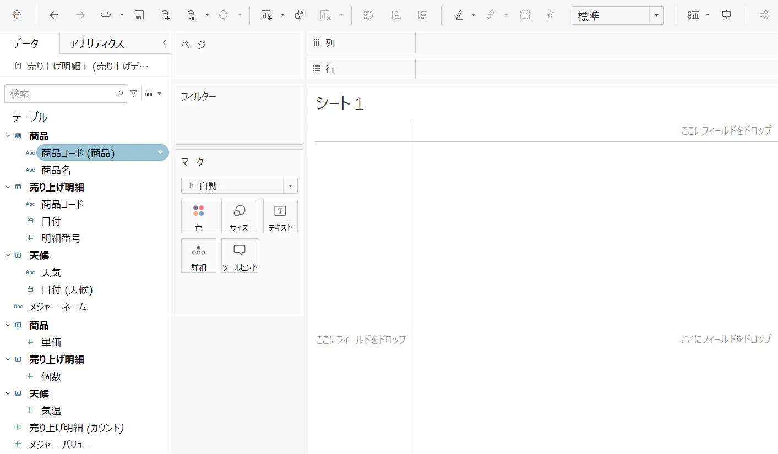Select the 単価 measure
778x454 pixels.
[51, 342]
